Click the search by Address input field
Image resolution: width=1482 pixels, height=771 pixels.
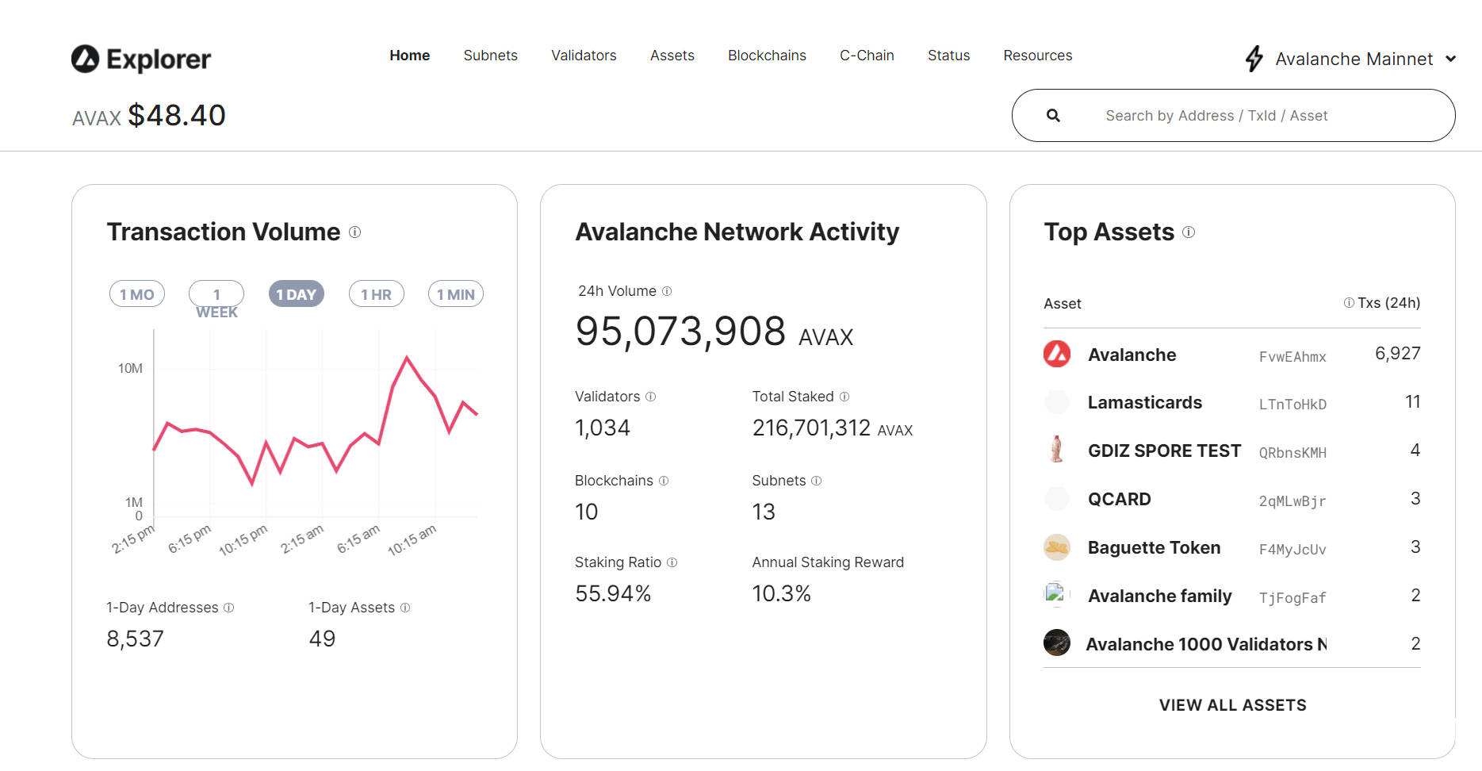1233,116
